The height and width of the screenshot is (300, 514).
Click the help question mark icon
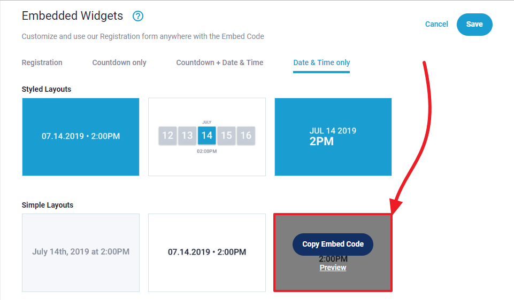138,16
